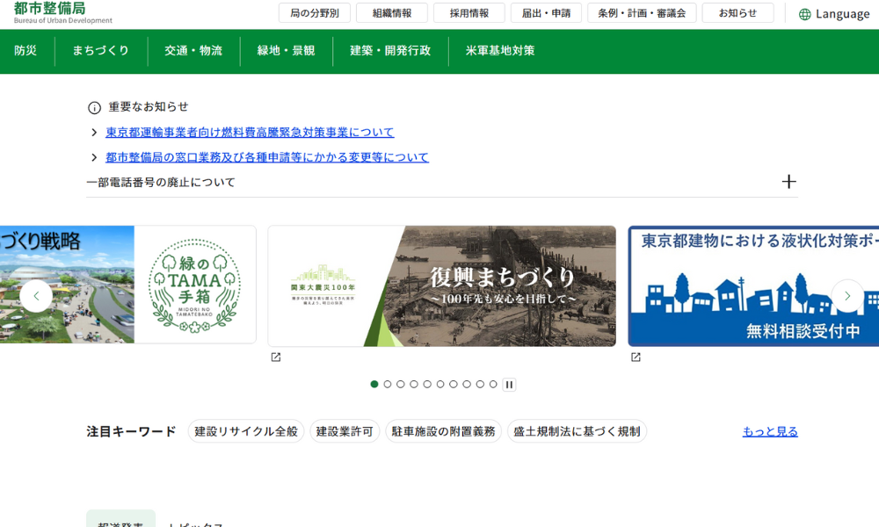Open the 米軍基地対策 navigation menu

tap(500, 51)
